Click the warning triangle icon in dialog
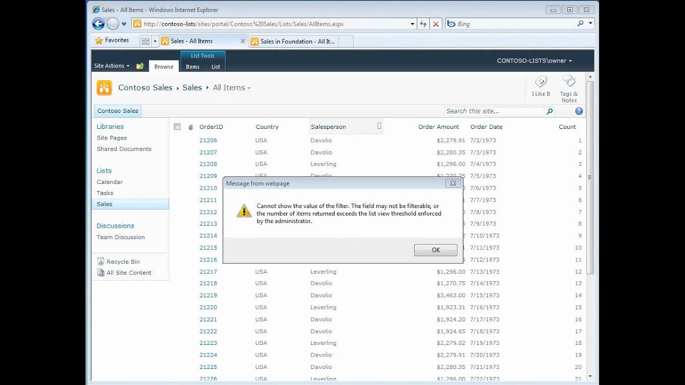The image size is (685, 385). click(x=244, y=211)
